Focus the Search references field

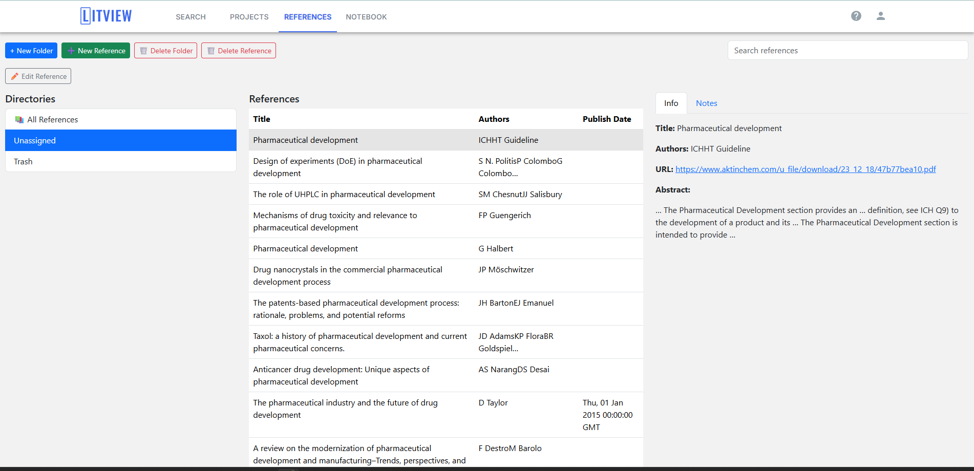click(848, 50)
